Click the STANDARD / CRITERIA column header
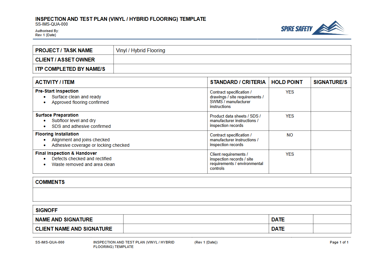Screen dimensions: 384x272 pos(238,82)
